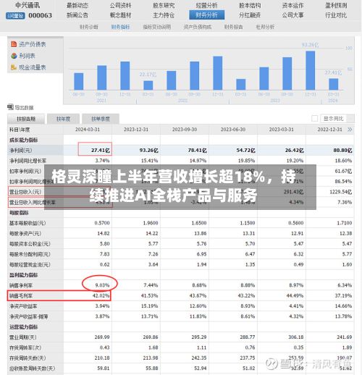This screenshot has height=375, width=362.
Task: Click the tallest chart bar labelled 93.26亿
Action: 311,70
